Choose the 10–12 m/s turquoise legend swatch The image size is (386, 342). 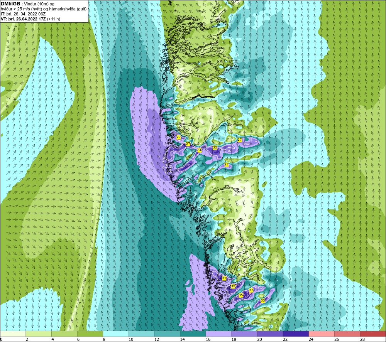[x=142, y=334]
